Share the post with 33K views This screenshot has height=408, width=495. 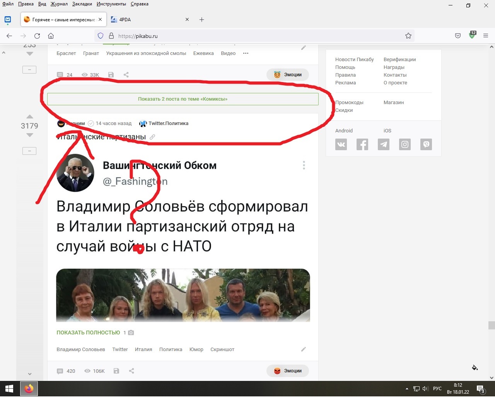coord(126,75)
